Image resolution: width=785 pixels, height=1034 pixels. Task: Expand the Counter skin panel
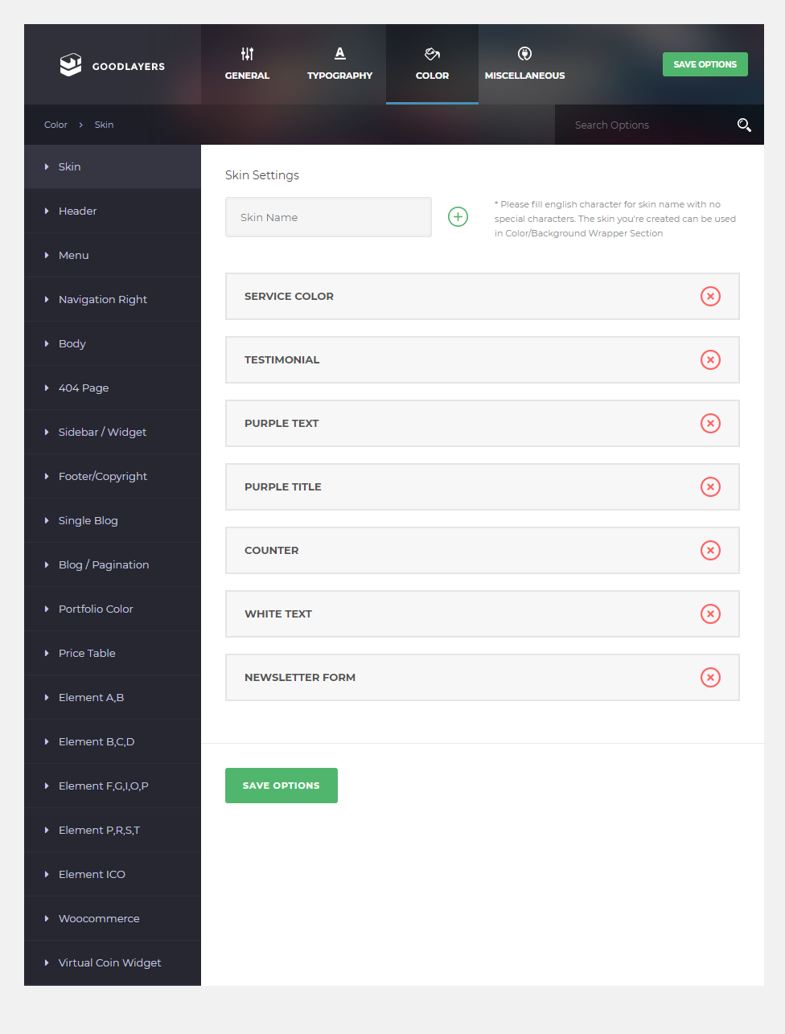click(x=483, y=550)
